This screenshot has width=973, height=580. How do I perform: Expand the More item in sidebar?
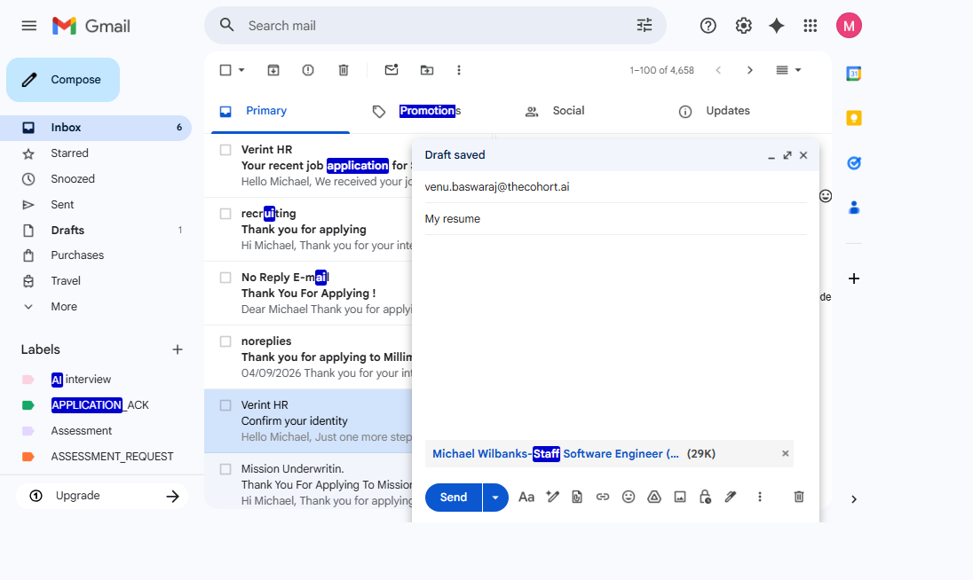(x=64, y=307)
